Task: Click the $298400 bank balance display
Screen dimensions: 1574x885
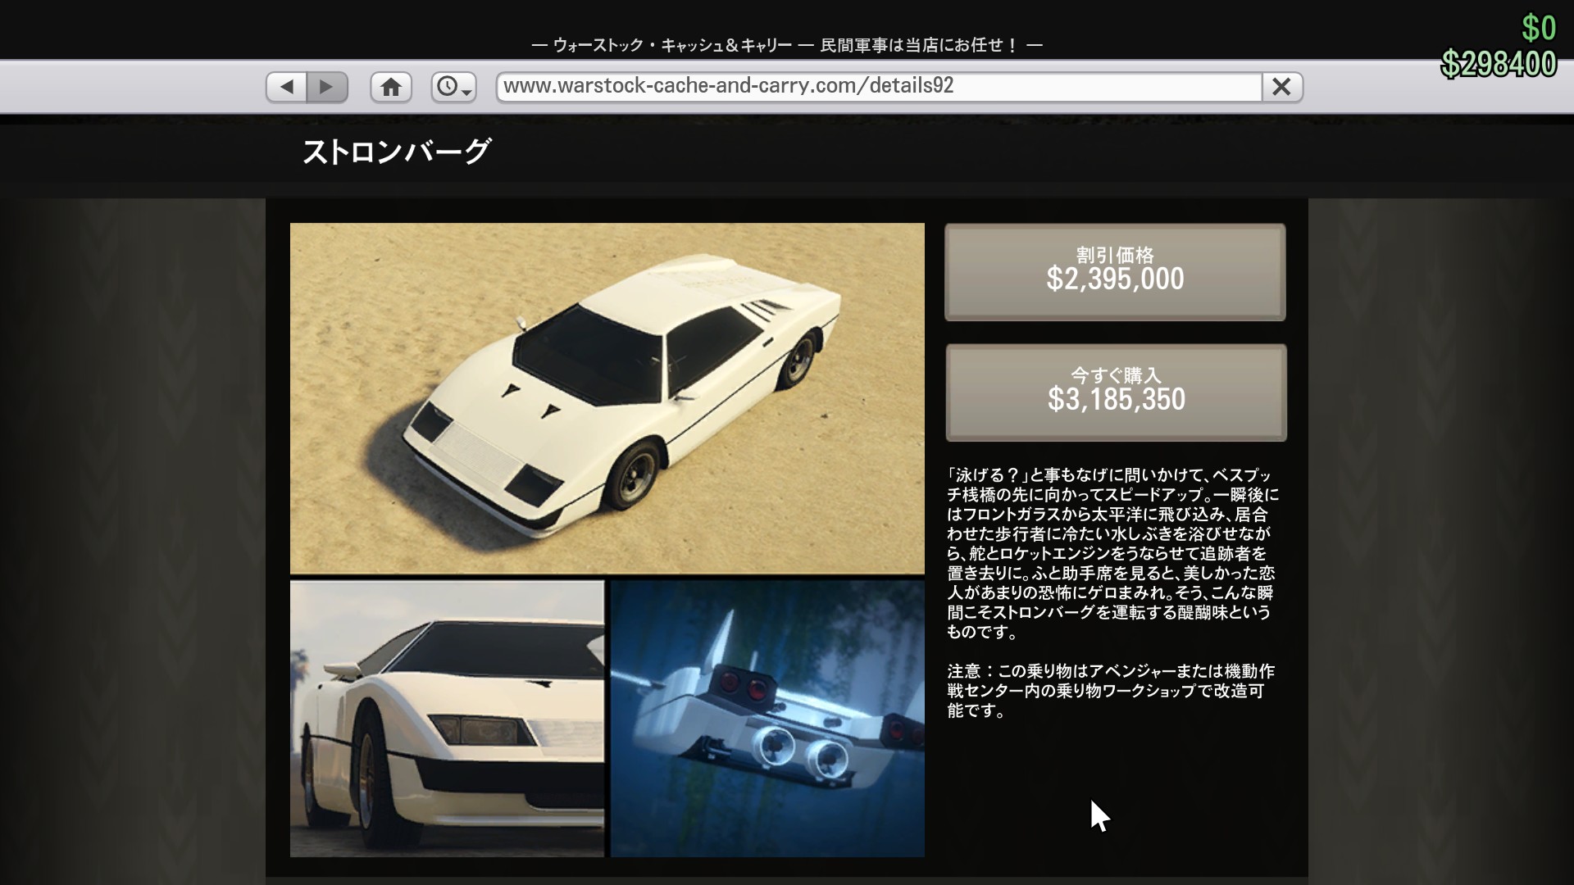Action: coord(1499,64)
